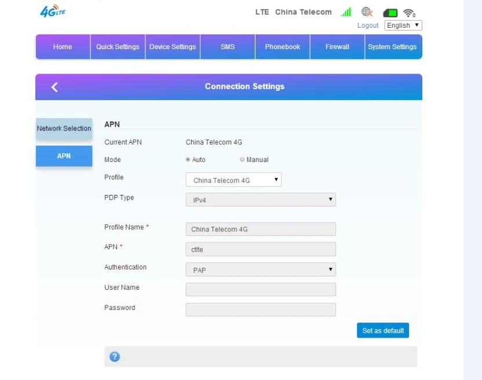Expand the Authentication PAP dropdown
The width and height of the screenshot is (482, 380).
coord(261,270)
